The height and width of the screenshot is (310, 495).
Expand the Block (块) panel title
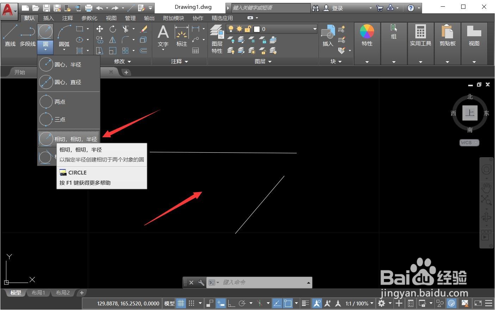click(x=336, y=61)
